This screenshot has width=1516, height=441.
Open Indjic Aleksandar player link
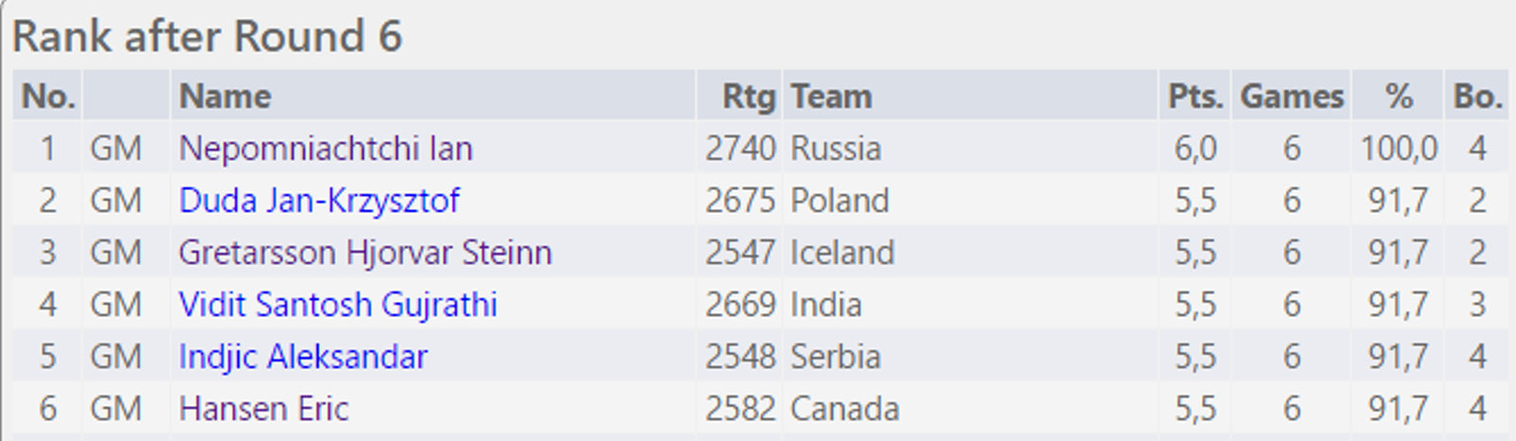(303, 357)
